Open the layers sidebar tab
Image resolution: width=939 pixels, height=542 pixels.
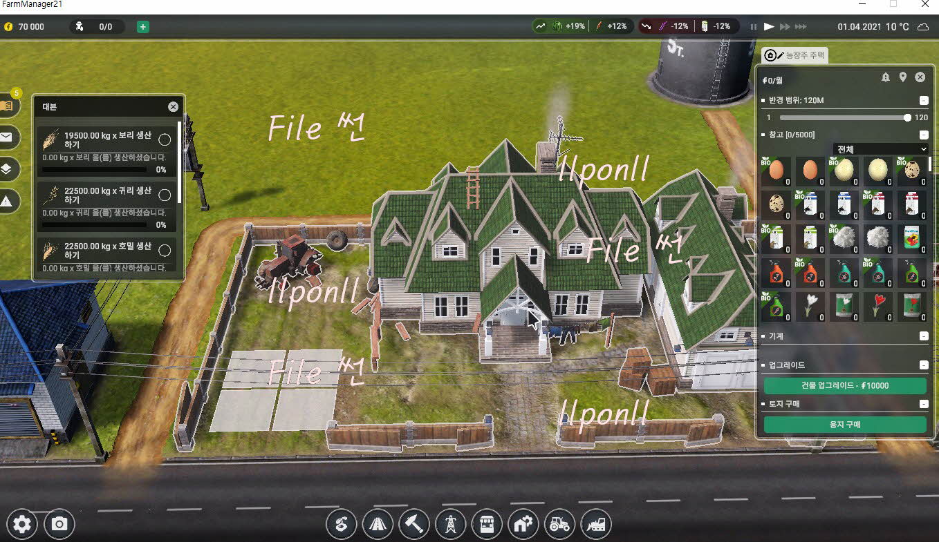tap(6, 169)
